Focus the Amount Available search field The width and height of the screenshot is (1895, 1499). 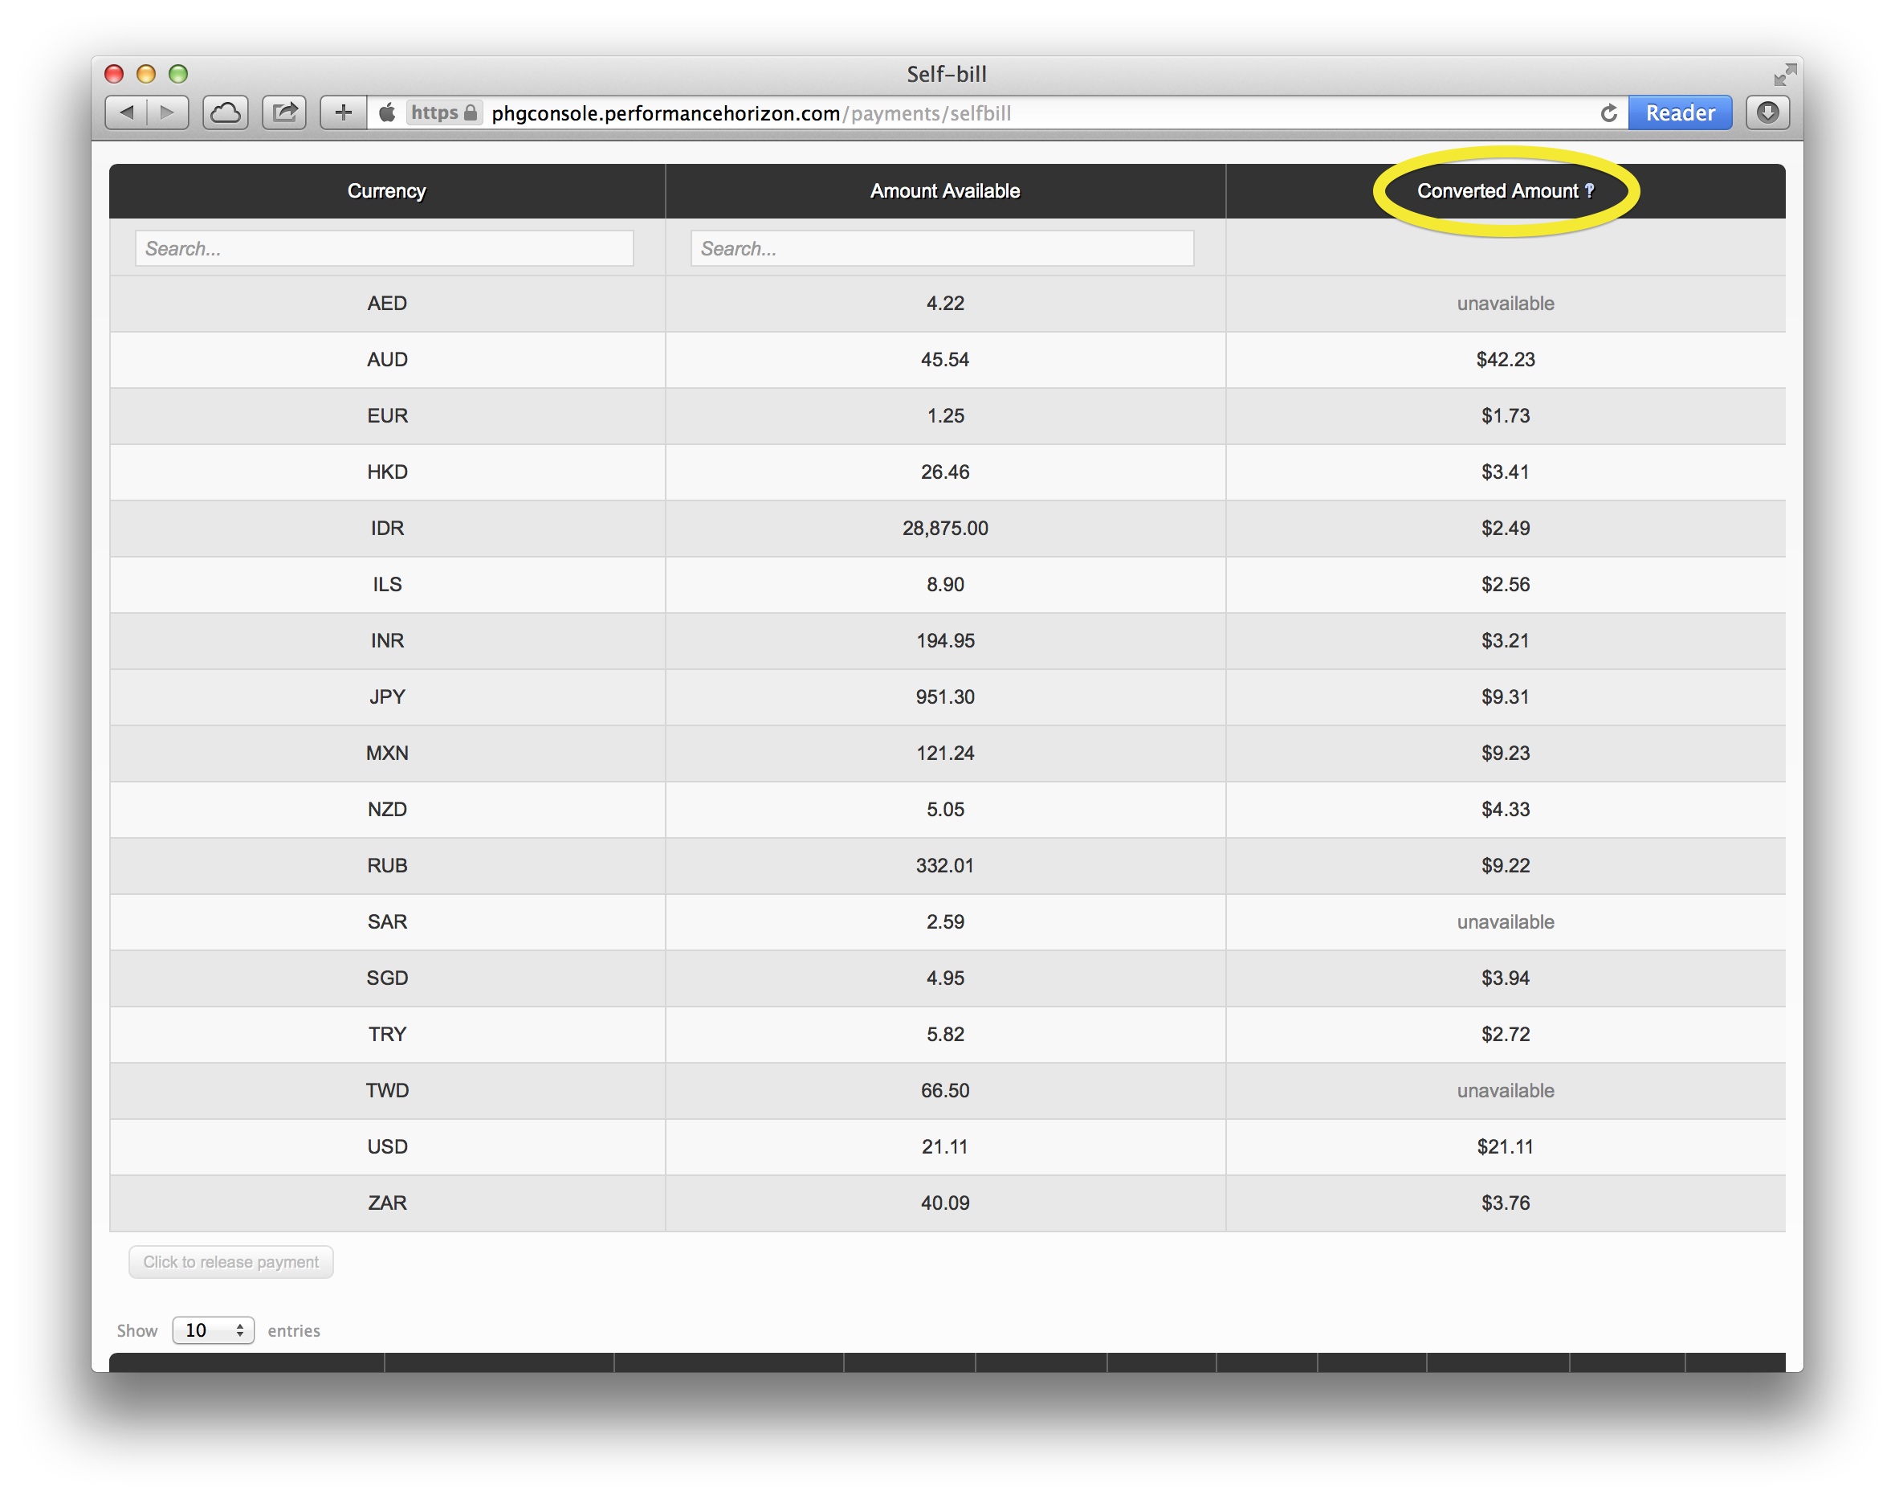[942, 248]
